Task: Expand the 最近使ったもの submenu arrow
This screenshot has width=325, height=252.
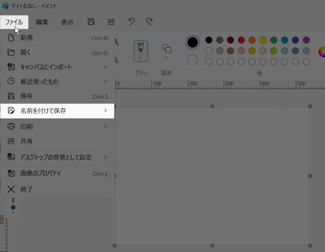Action: click(x=105, y=81)
